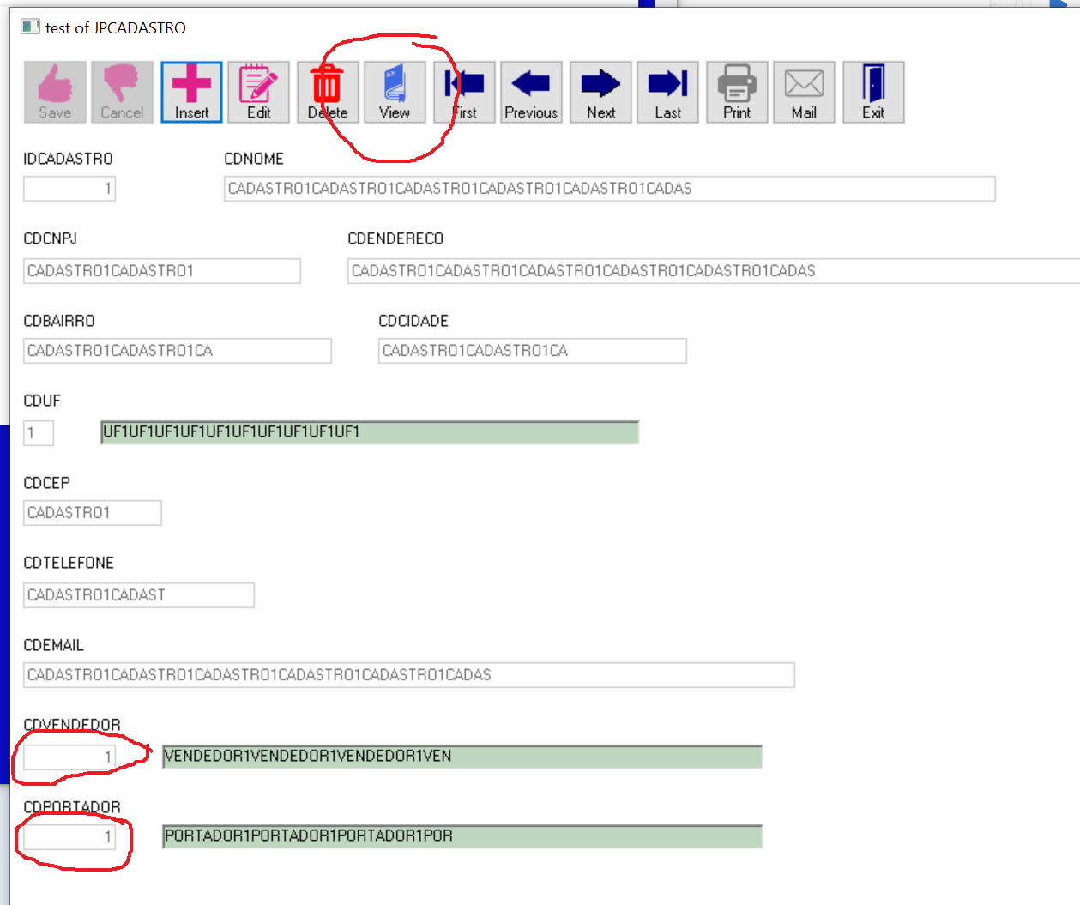Click the Mail envelope button
This screenshot has height=905, width=1080.
[x=804, y=92]
